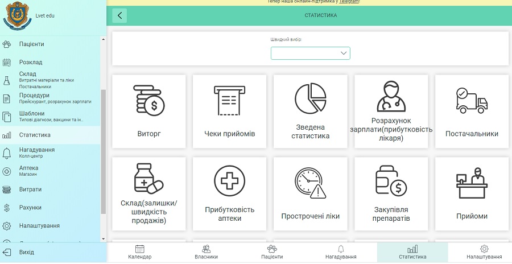512x264 pixels.
Task: Click the gear icon beside sidebar Налаштування
Action: [6, 226]
